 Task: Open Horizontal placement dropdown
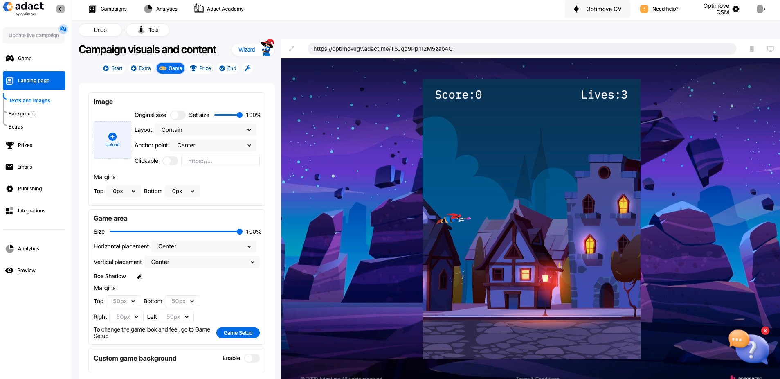[204, 246]
